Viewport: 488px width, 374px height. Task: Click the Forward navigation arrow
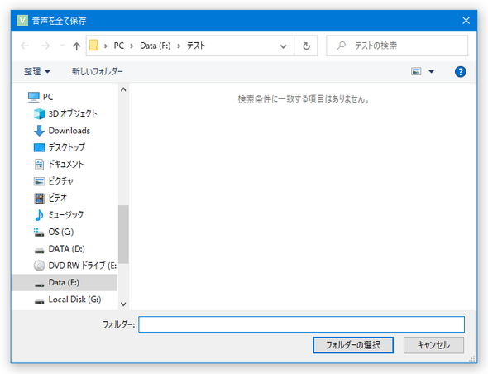click(45, 46)
